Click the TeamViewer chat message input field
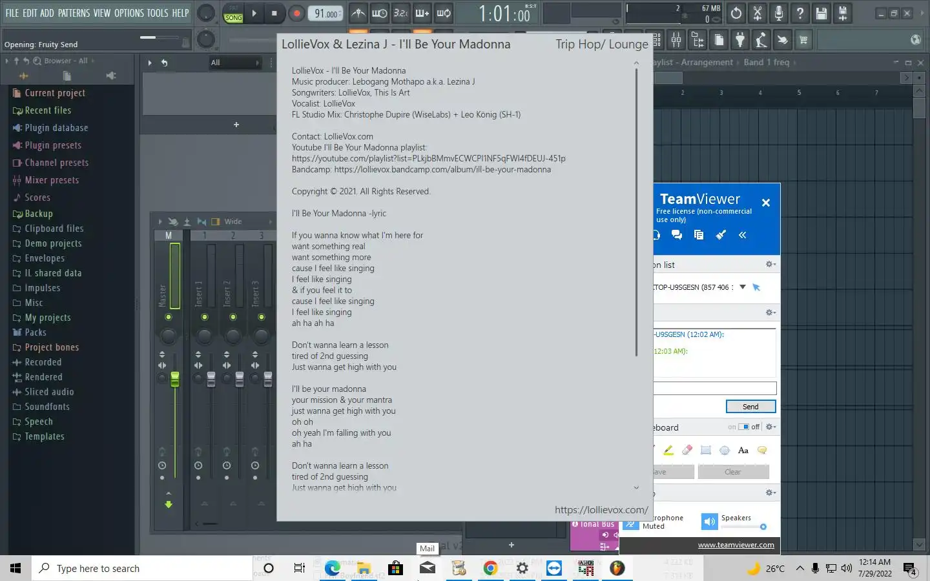Screen dimensions: 930x581 click(715, 388)
